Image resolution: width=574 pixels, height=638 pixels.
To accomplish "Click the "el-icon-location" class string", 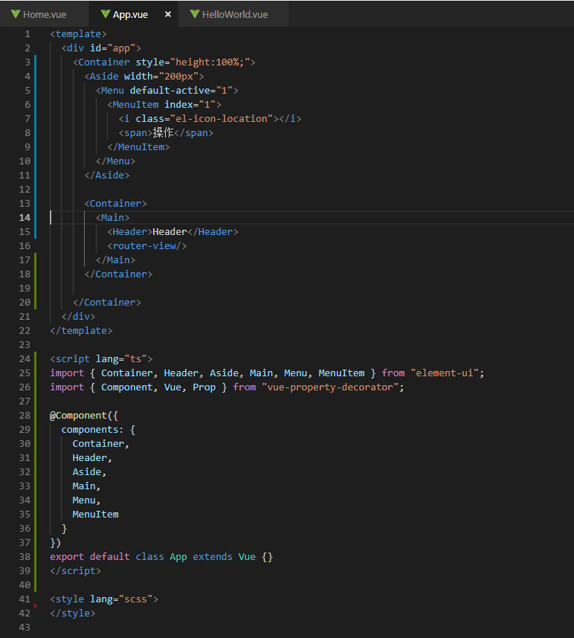I will tap(222, 119).
